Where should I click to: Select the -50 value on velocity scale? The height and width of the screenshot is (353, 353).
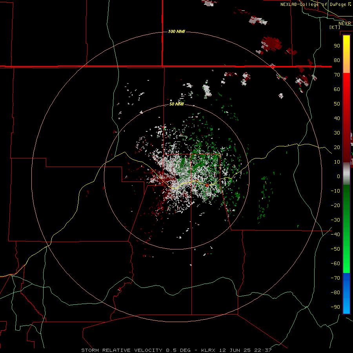point(335,249)
